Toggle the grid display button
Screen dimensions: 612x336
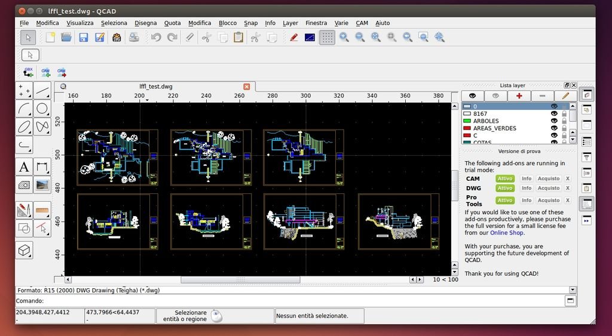[x=327, y=38]
